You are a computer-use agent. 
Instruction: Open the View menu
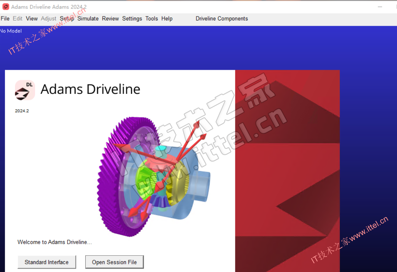click(x=32, y=19)
